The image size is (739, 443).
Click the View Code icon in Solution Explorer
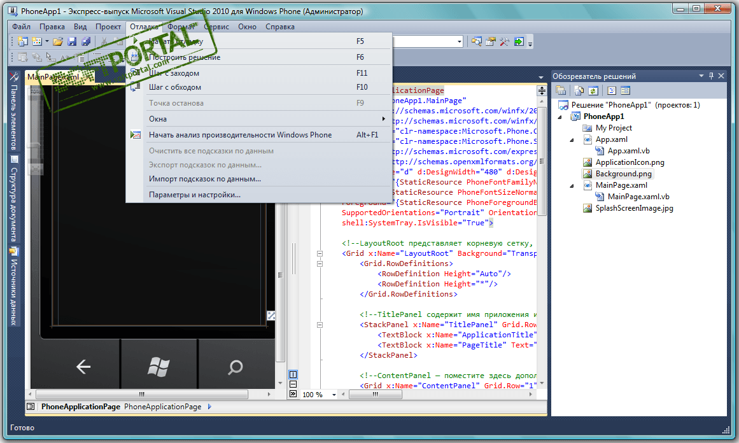(612, 90)
